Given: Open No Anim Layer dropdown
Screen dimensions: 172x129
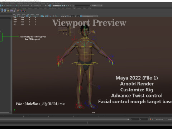Looking at the screenshot, I should click(x=169, y=119).
